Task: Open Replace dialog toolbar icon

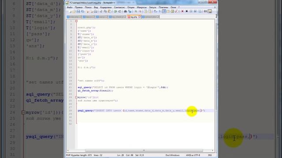Action: (130, 11)
